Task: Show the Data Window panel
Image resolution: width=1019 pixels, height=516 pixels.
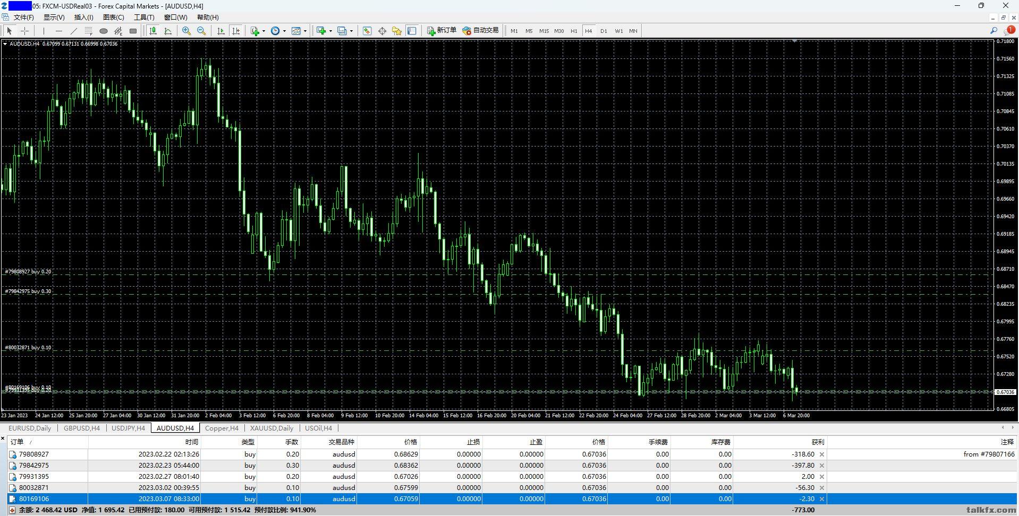Action: 382,31
